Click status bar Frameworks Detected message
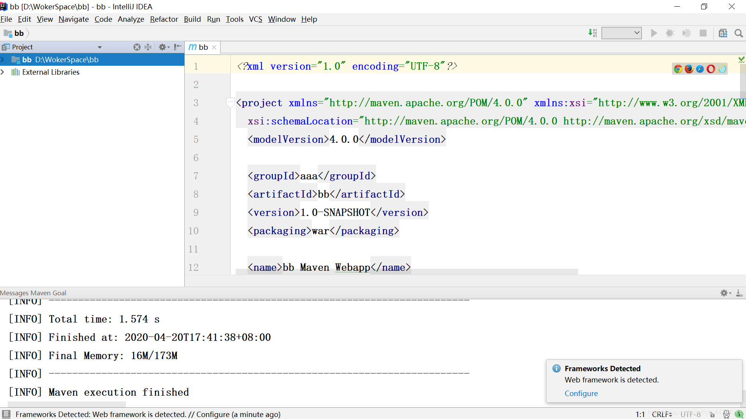Viewport: 746px width, 419px height. point(148,414)
